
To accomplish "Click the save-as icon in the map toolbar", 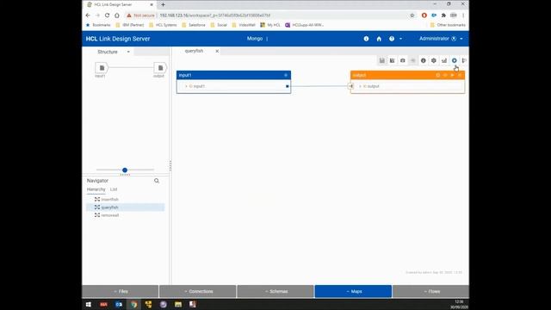I will [393, 60].
